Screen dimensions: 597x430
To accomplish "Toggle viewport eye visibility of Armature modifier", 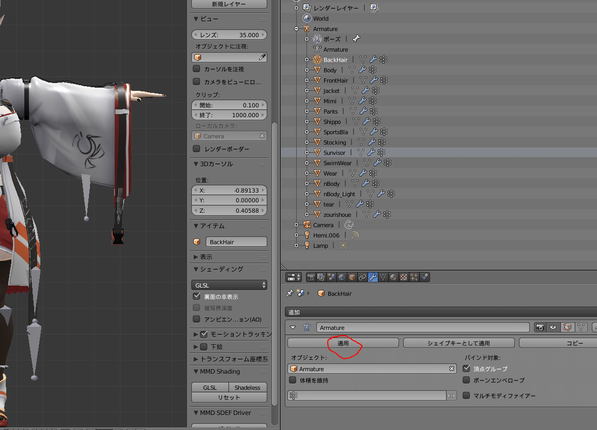I will tap(553, 327).
